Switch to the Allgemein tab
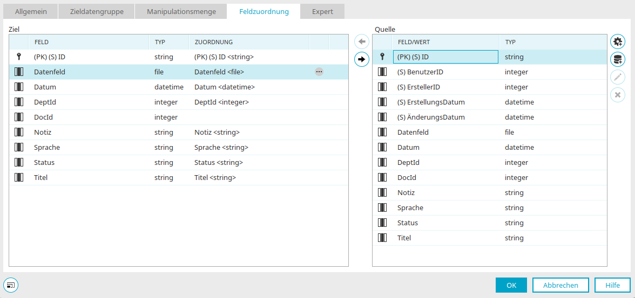This screenshot has height=298, width=635. (x=31, y=11)
